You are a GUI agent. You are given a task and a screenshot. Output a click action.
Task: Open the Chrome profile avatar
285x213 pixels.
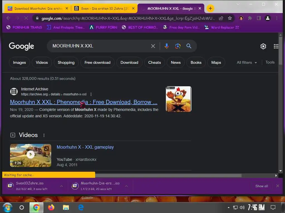pyautogui.click(x=267, y=18)
